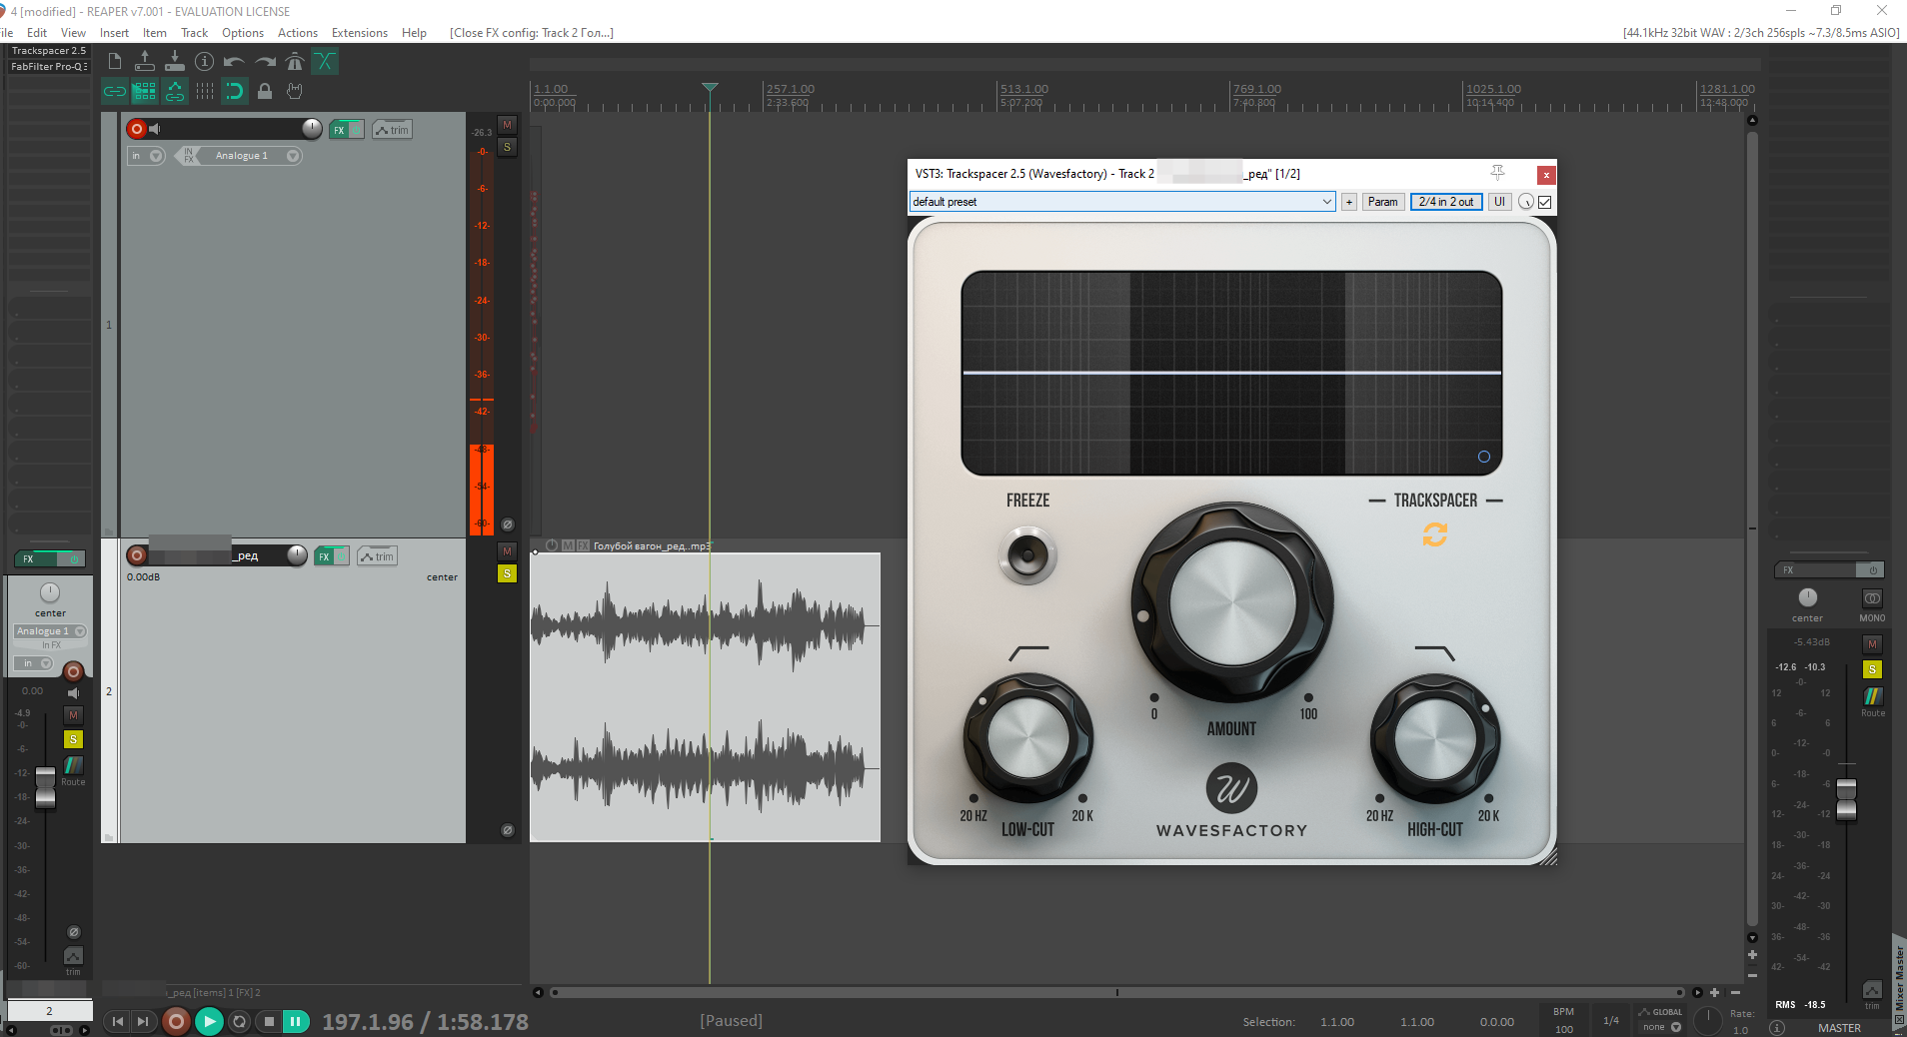Open track 2 FX button in track panel
Viewport: 1907px width, 1037px height.
[324, 556]
